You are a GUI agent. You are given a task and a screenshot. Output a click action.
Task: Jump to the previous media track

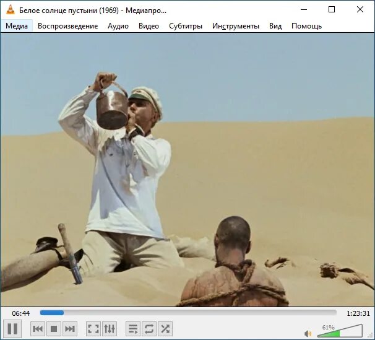[38, 329]
